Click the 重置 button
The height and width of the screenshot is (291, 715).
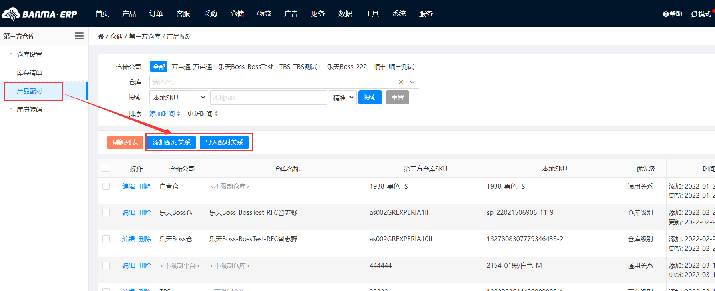398,98
